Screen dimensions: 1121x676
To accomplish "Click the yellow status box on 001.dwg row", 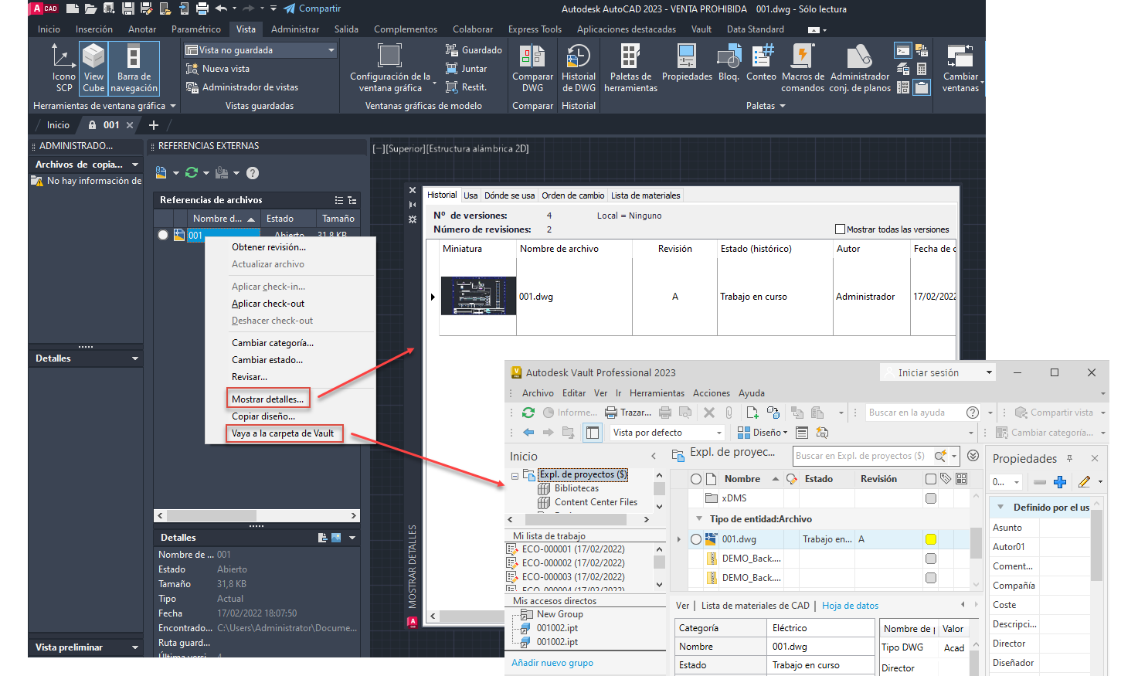I will pos(931,539).
